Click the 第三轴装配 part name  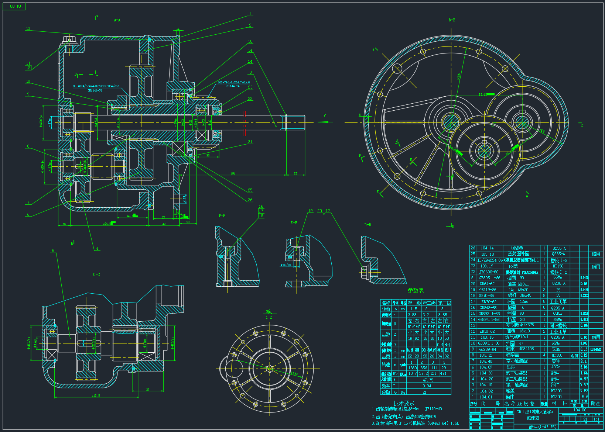(x=516, y=373)
